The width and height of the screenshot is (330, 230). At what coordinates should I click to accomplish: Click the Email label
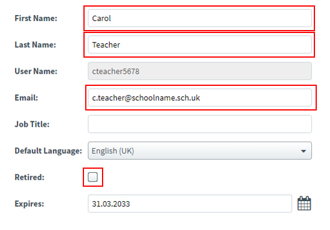pos(26,98)
